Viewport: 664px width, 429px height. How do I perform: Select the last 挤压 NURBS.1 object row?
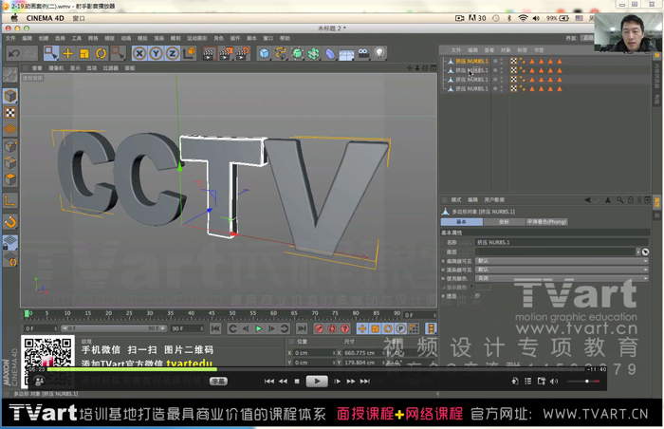tap(471, 88)
